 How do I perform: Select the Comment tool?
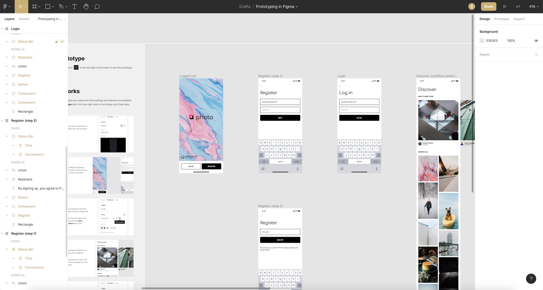pyautogui.click(x=97, y=6)
